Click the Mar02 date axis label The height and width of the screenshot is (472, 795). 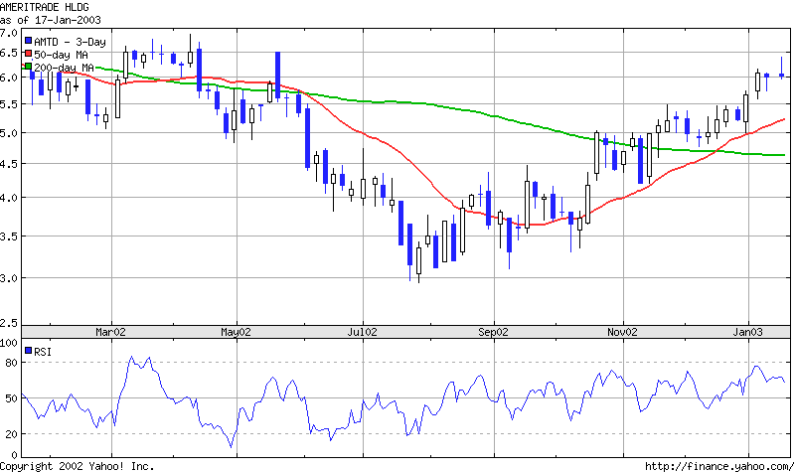click(x=110, y=333)
